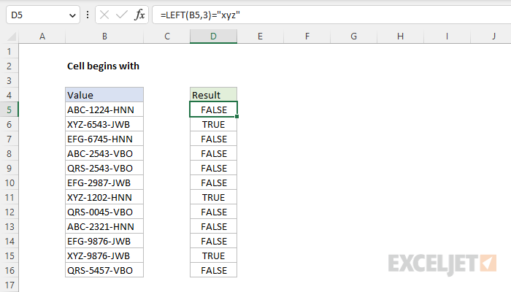Click the 'Cell begins with' title cell
This screenshot has height=292, width=511.
pos(104,66)
